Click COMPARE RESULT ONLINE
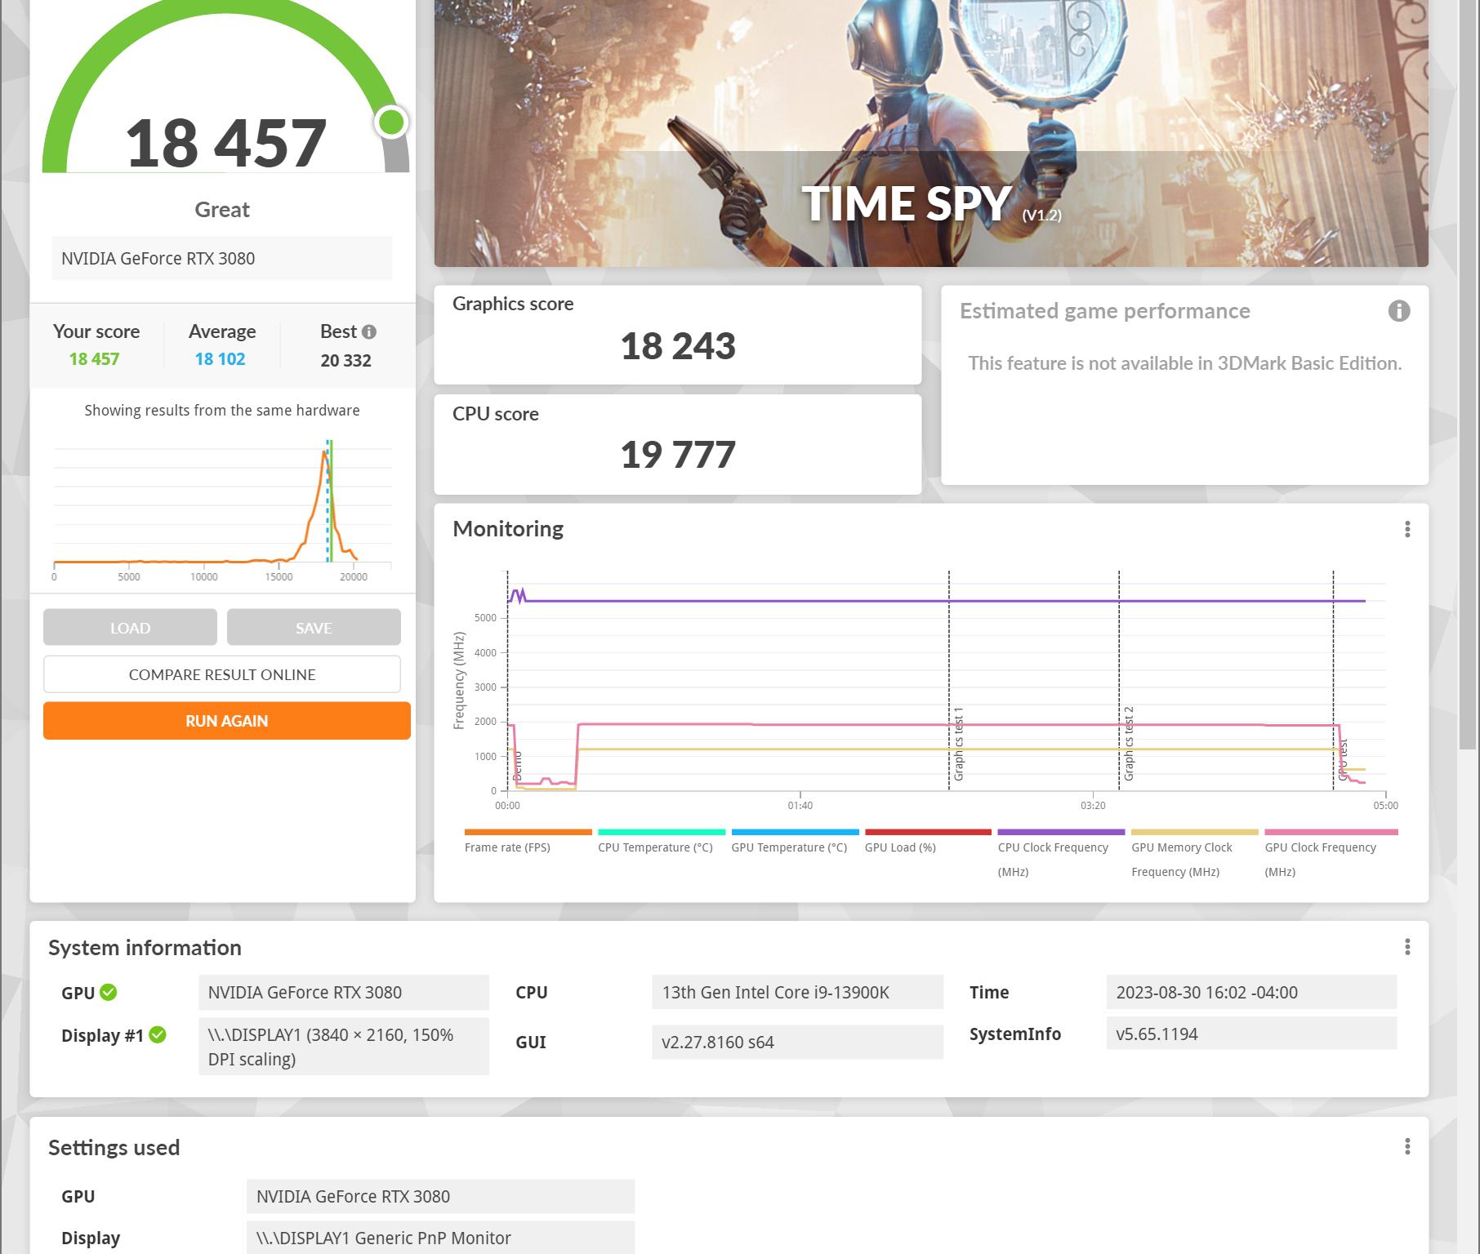1480x1254 pixels. coord(221,674)
